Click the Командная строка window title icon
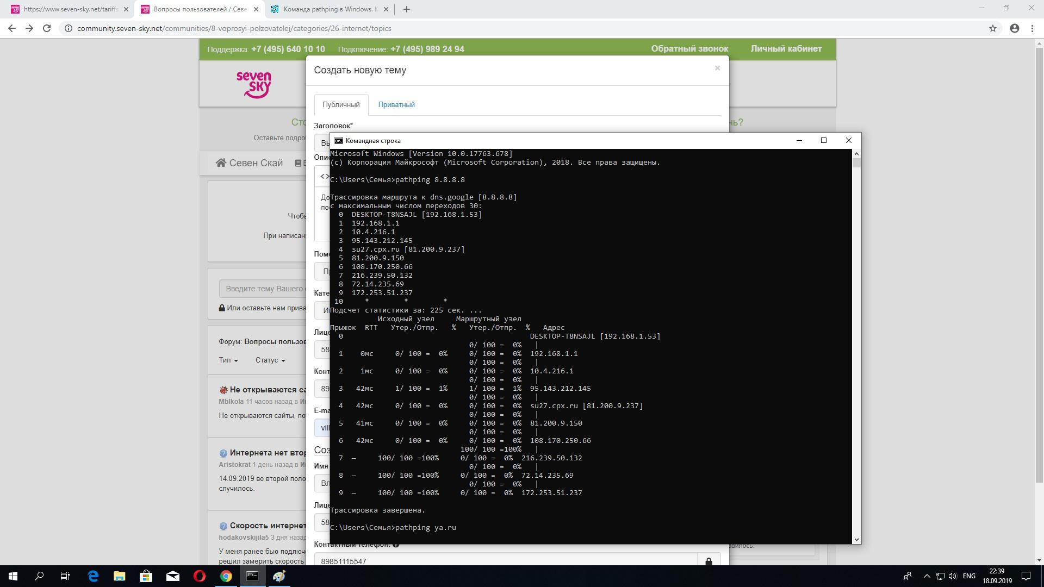 coord(338,140)
